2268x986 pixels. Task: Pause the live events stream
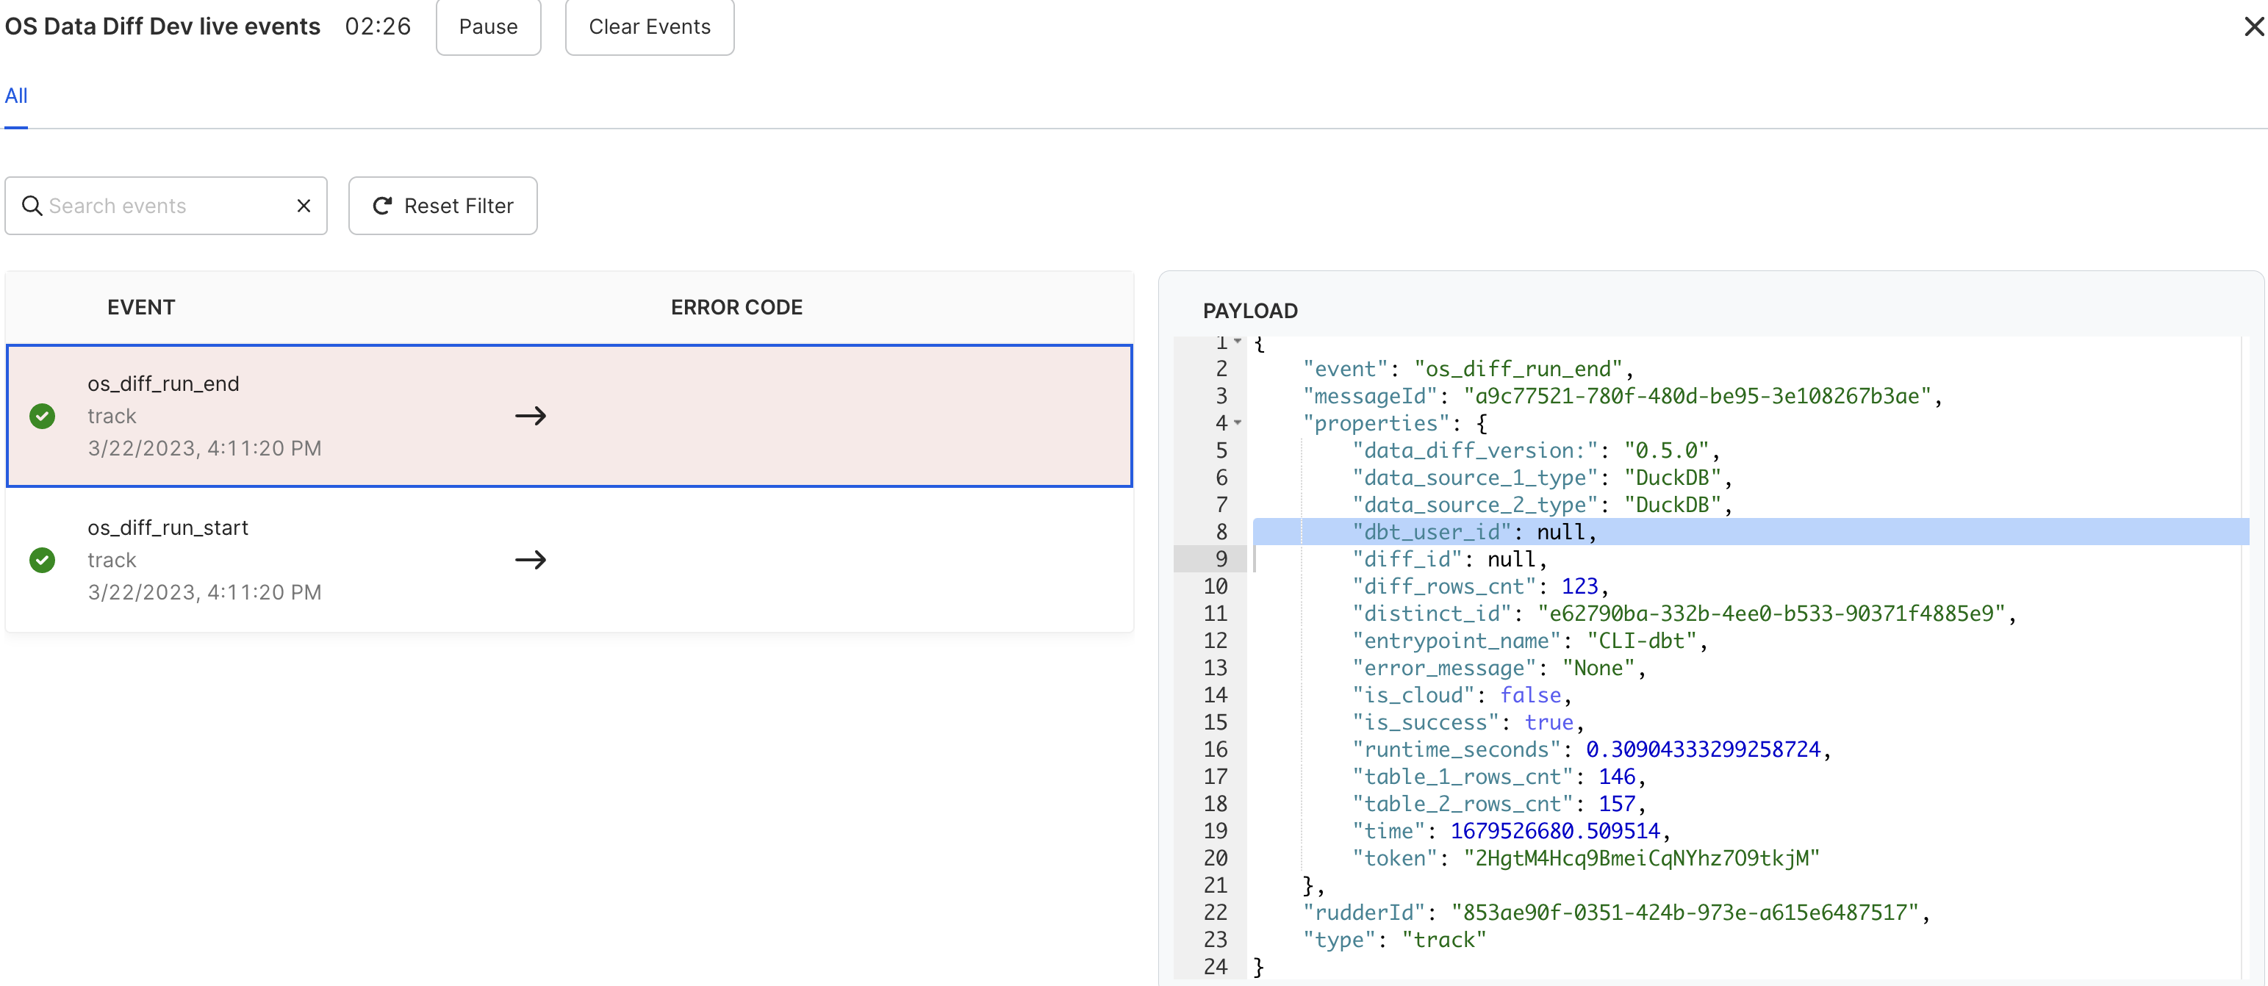tap(488, 27)
